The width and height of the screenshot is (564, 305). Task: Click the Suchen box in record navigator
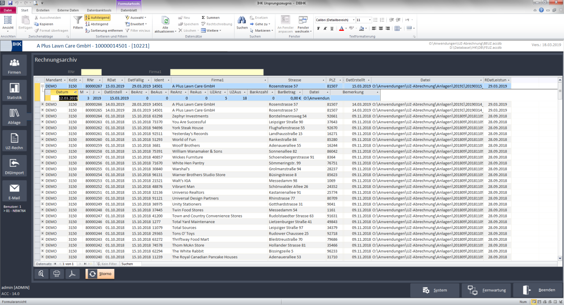click(131, 264)
